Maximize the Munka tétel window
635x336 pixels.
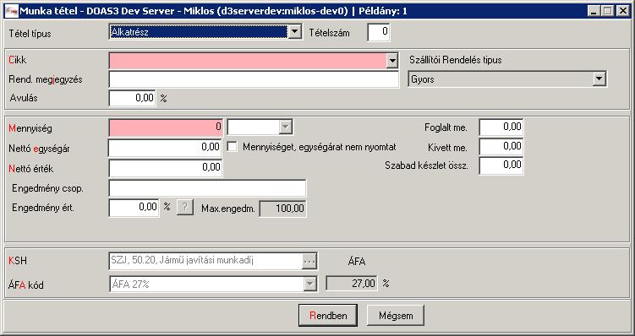point(607,11)
